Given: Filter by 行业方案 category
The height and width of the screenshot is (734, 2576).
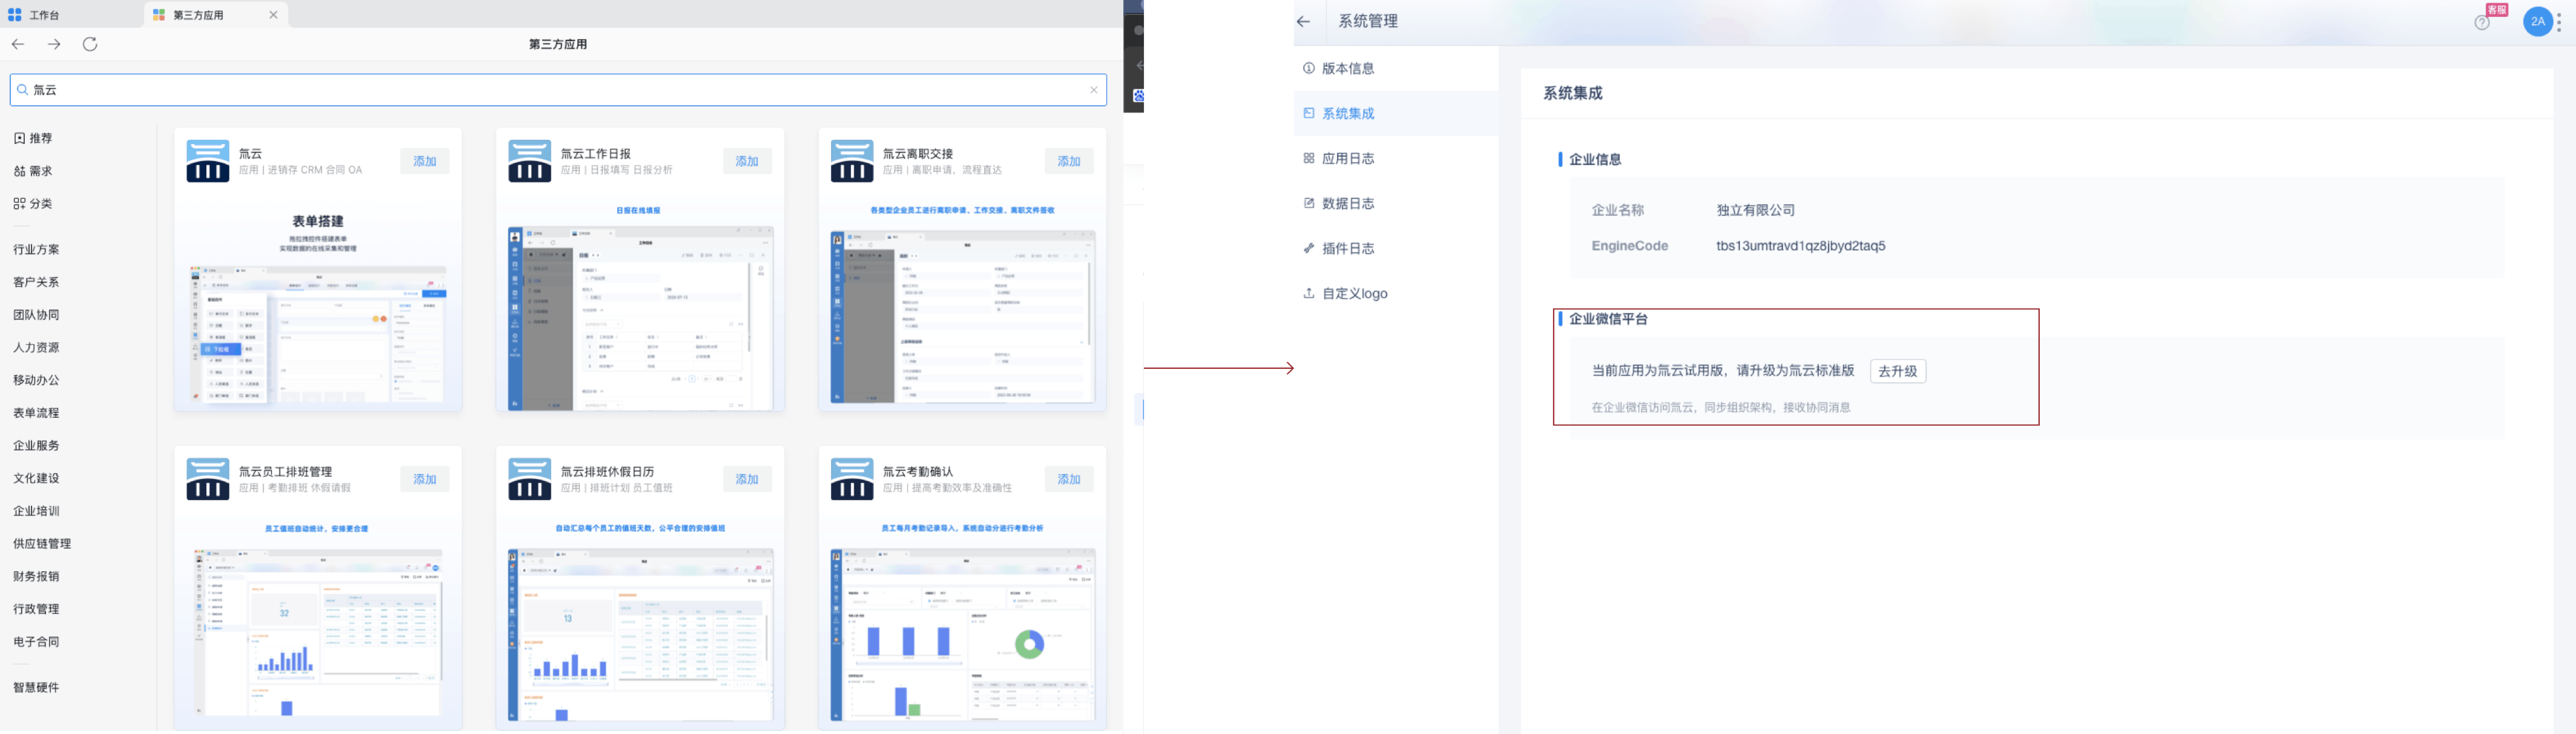Looking at the screenshot, I should coord(36,250).
